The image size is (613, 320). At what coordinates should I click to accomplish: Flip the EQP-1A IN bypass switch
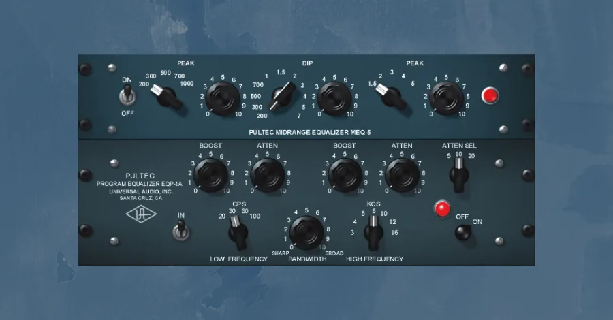click(x=181, y=230)
